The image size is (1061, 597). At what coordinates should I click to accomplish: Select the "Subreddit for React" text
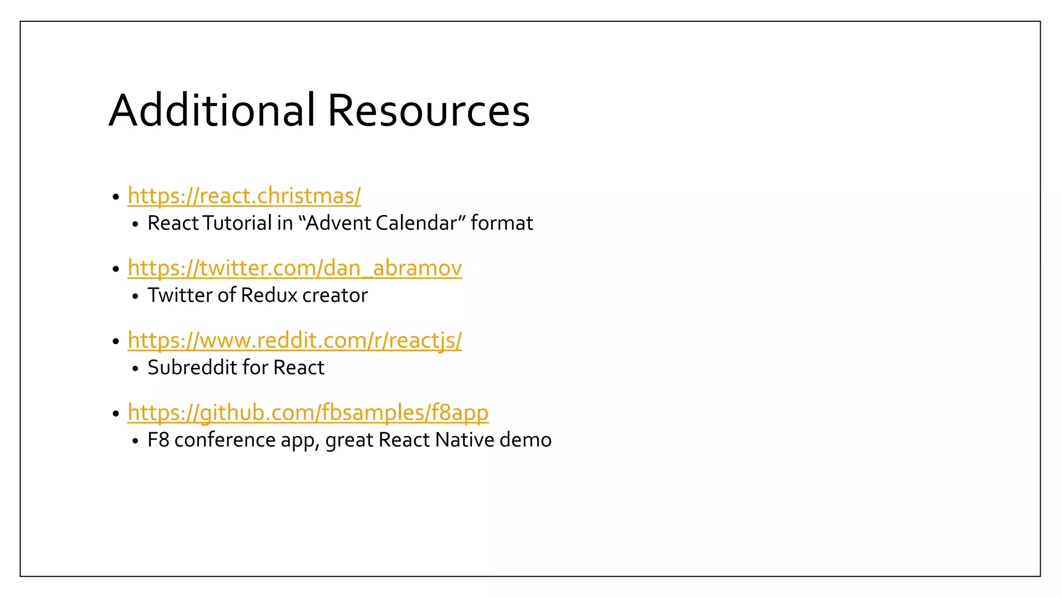(x=236, y=367)
